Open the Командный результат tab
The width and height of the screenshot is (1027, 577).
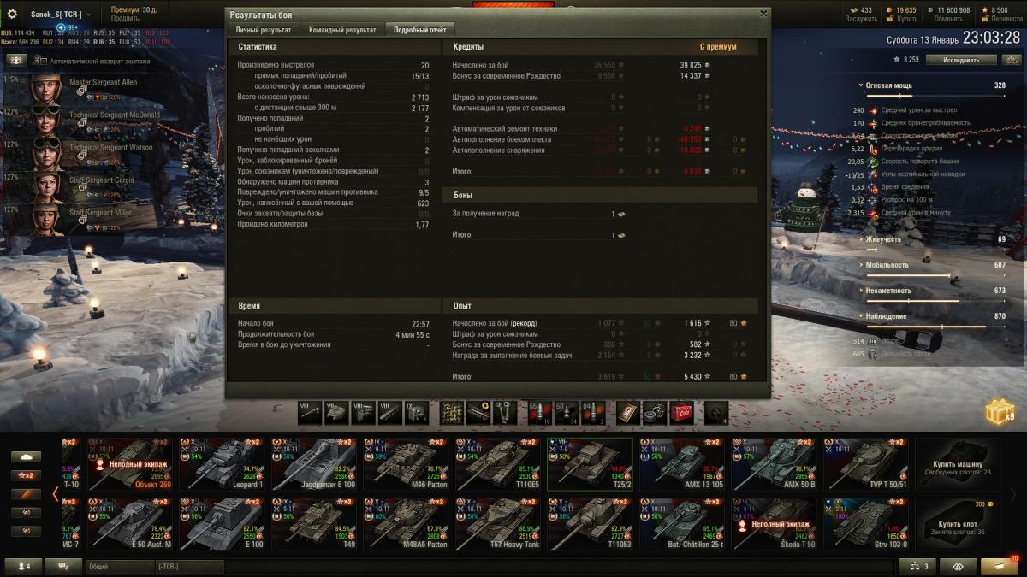[x=342, y=29]
